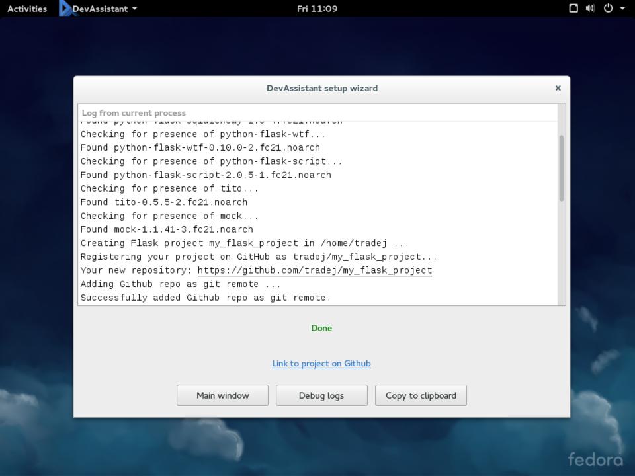Image resolution: width=635 pixels, height=476 pixels.
Task: Open the Debug logs
Action: click(321, 395)
